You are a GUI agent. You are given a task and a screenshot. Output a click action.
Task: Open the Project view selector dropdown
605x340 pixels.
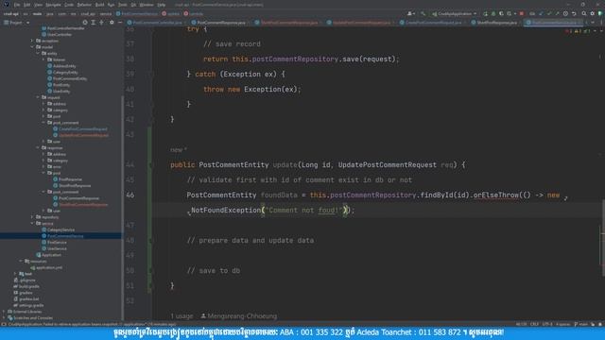point(17,23)
